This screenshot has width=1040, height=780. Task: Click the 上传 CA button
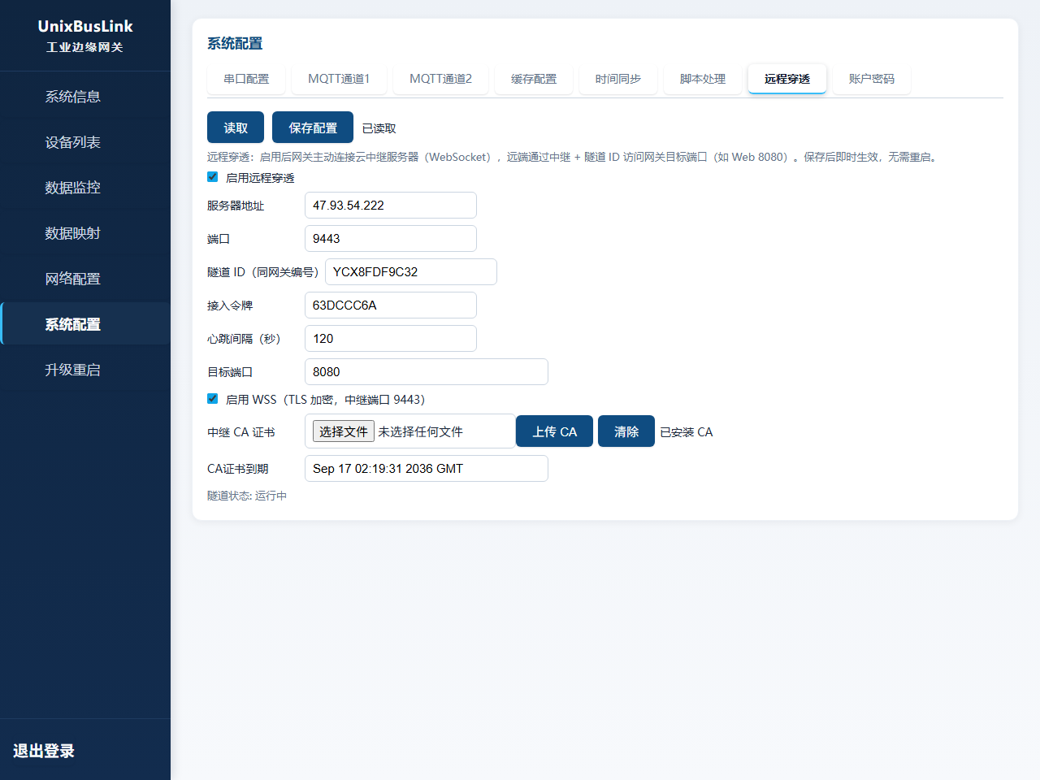pyautogui.click(x=555, y=431)
